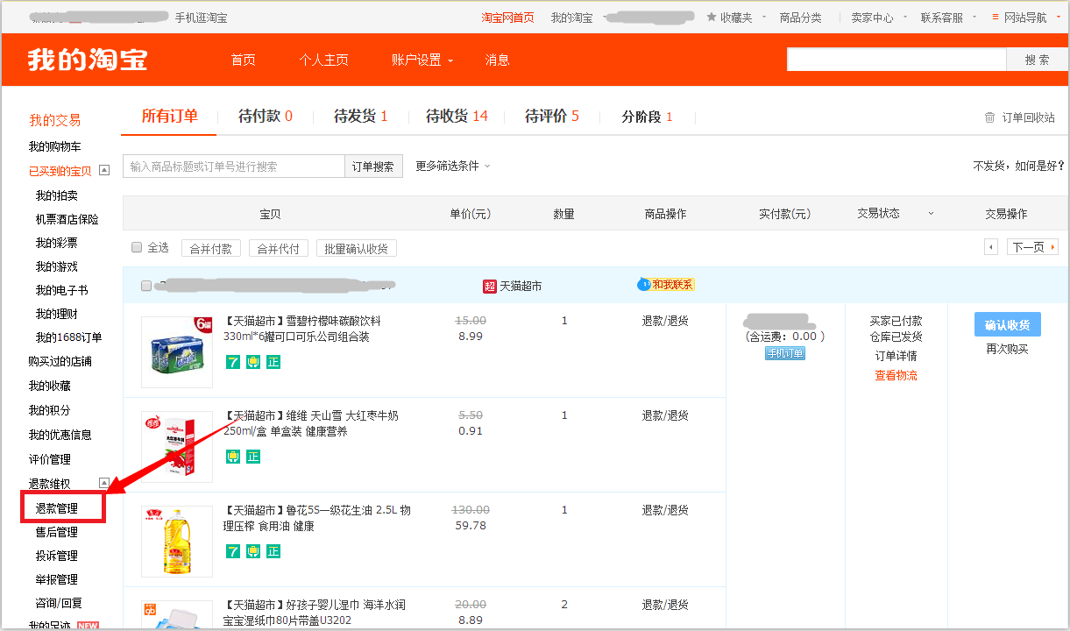Open the 账户设置 dropdown
The width and height of the screenshot is (1070, 631).
click(422, 60)
